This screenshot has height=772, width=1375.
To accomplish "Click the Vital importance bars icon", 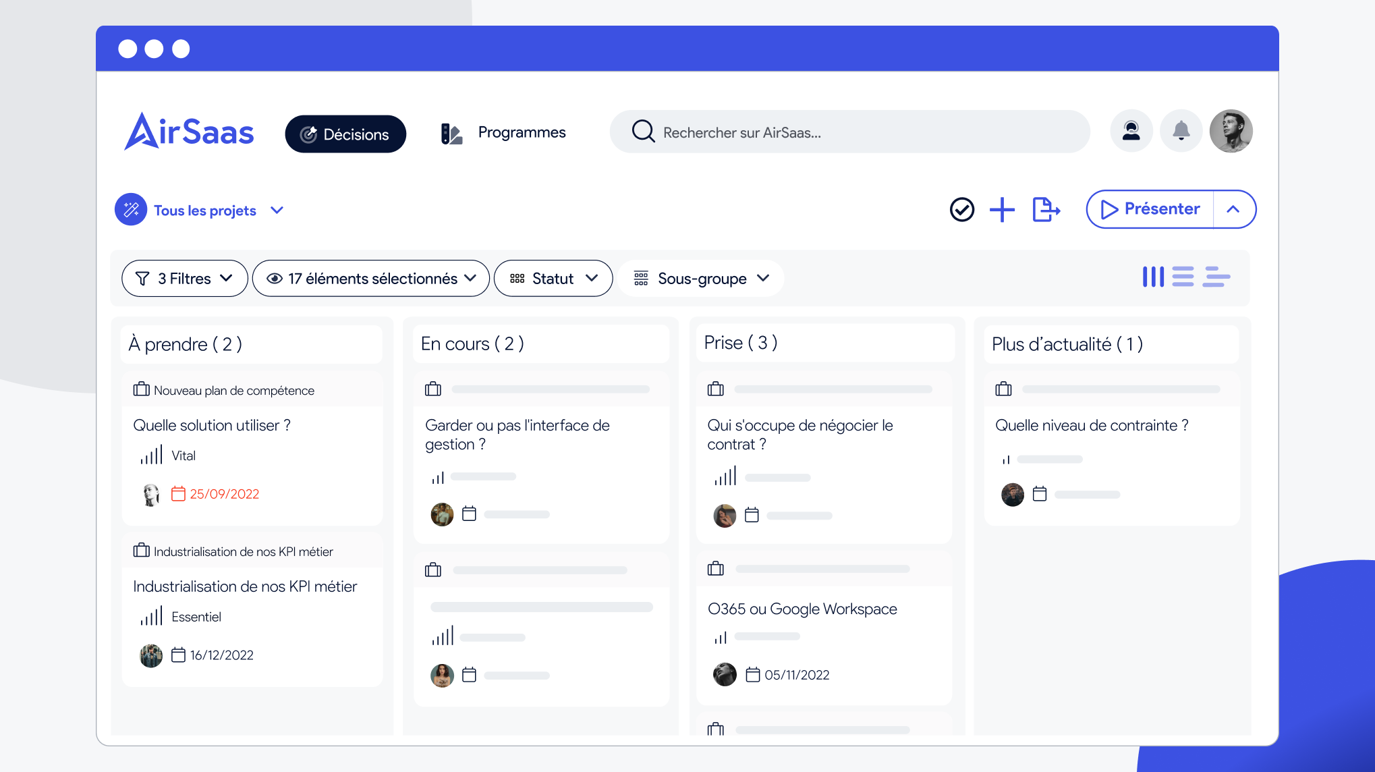I will [151, 455].
